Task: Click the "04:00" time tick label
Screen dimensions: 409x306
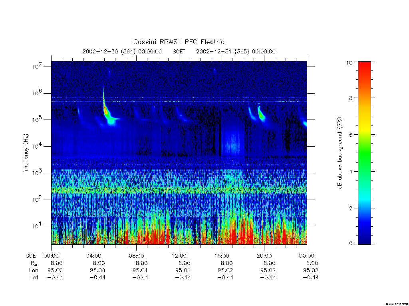Action: click(93, 256)
